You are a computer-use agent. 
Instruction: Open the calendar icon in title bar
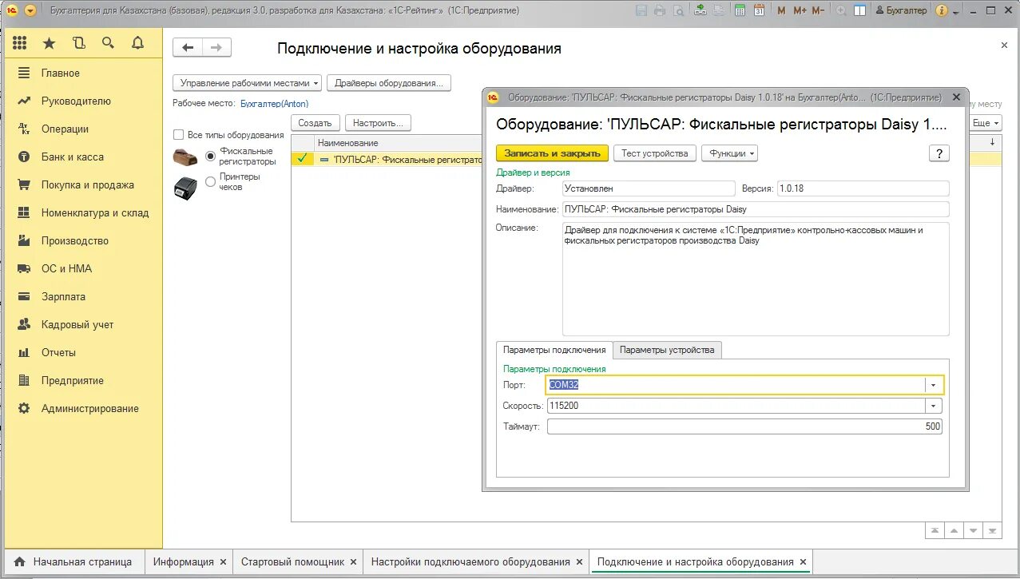point(759,10)
